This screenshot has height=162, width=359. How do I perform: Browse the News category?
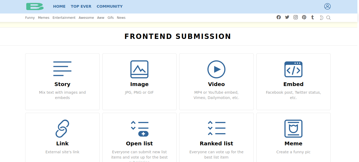[x=121, y=18]
